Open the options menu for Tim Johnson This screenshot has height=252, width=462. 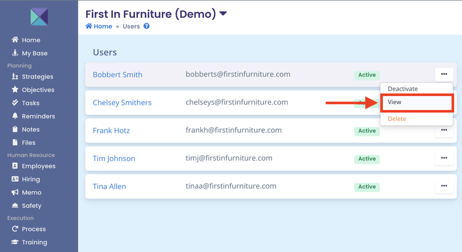click(x=444, y=158)
